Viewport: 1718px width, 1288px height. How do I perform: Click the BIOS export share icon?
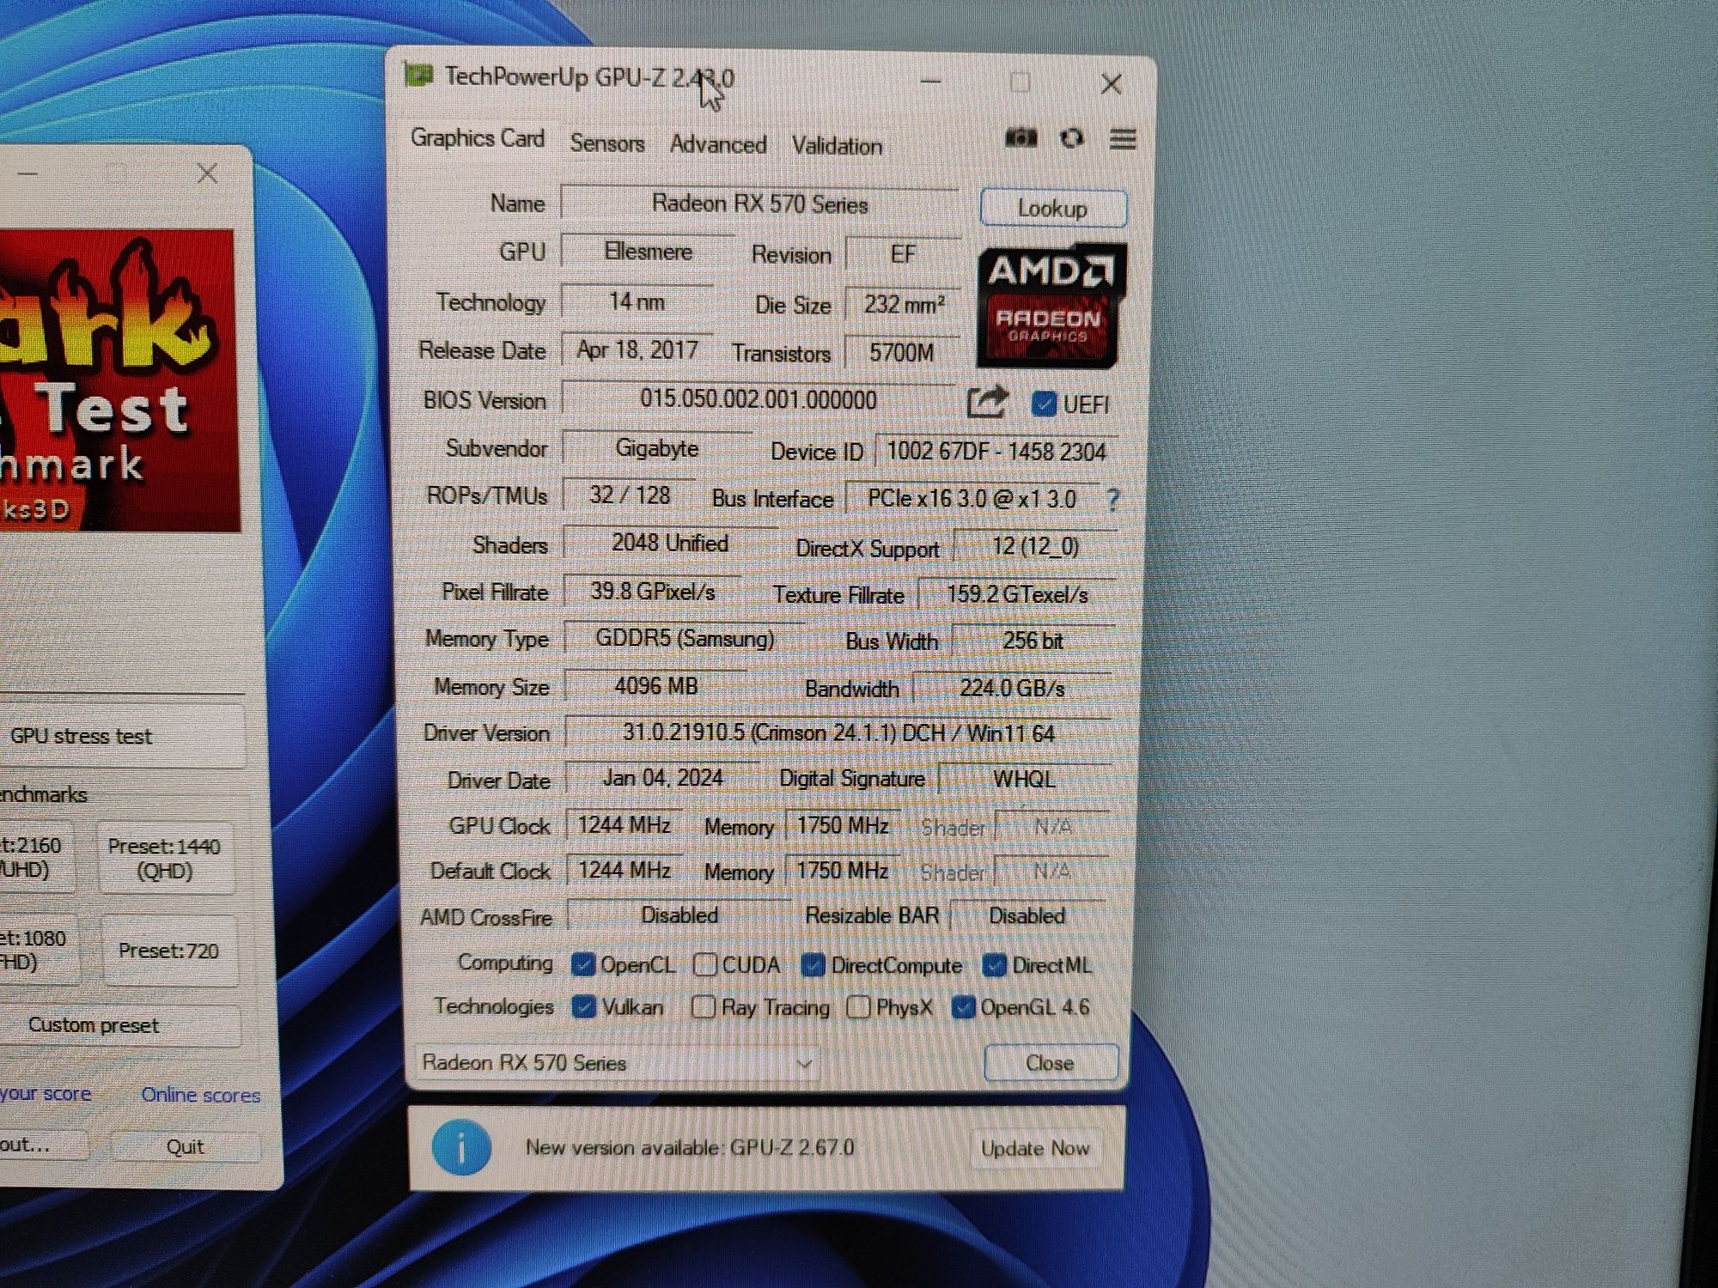pyautogui.click(x=986, y=402)
